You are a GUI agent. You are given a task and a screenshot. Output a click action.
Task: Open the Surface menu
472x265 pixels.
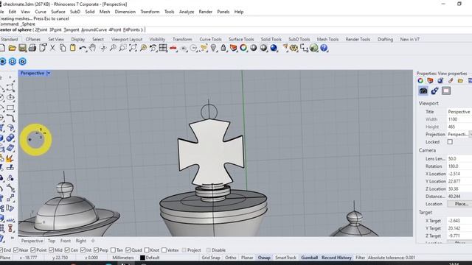tap(58, 12)
